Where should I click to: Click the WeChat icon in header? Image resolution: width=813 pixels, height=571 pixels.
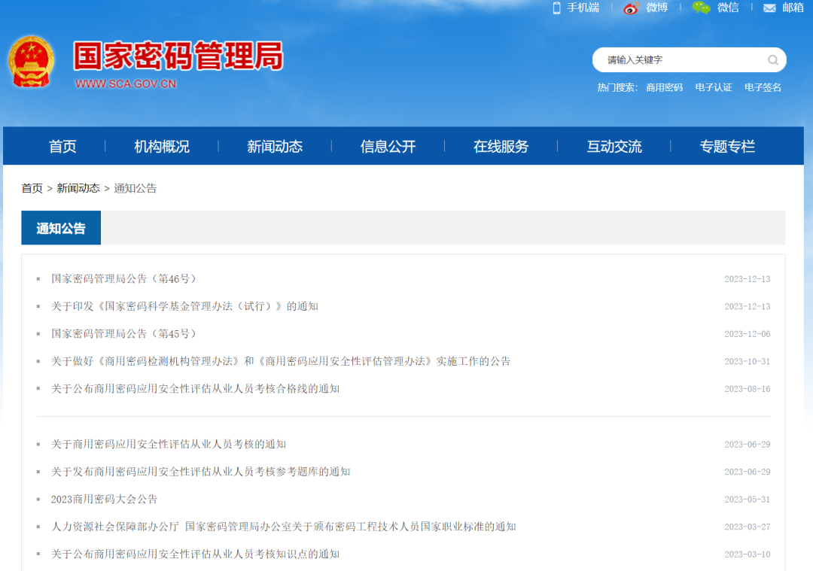pyautogui.click(x=702, y=8)
